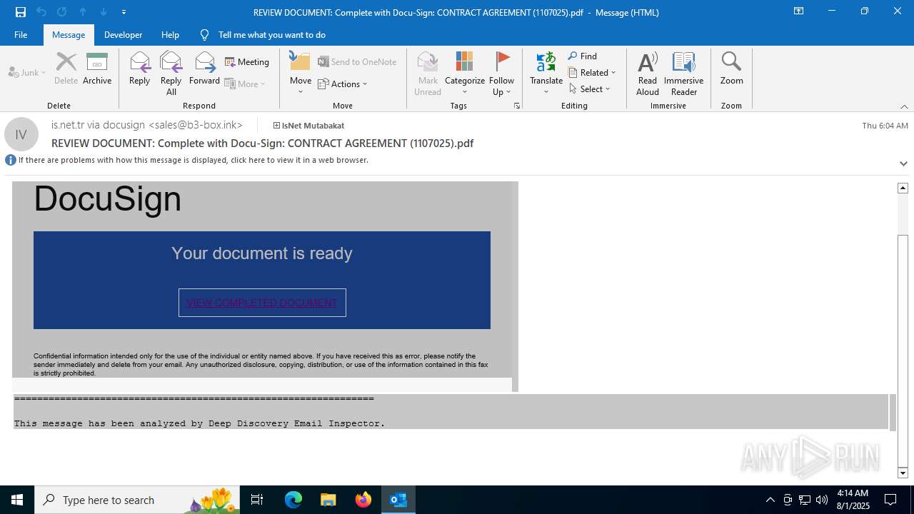The width and height of the screenshot is (914, 514).
Task: Click the IsNet Mutabakat recipient
Action: [309, 126]
